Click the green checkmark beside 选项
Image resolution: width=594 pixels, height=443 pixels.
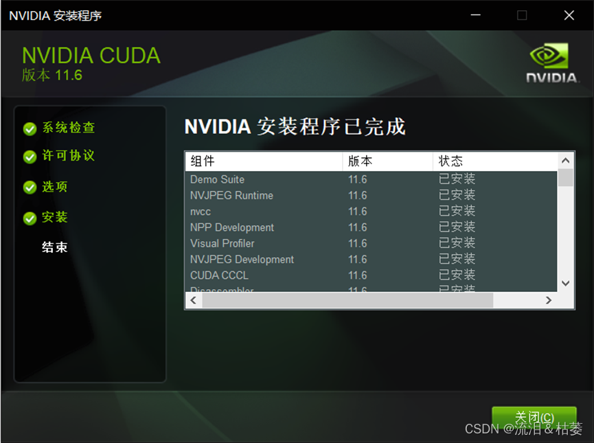click(30, 188)
